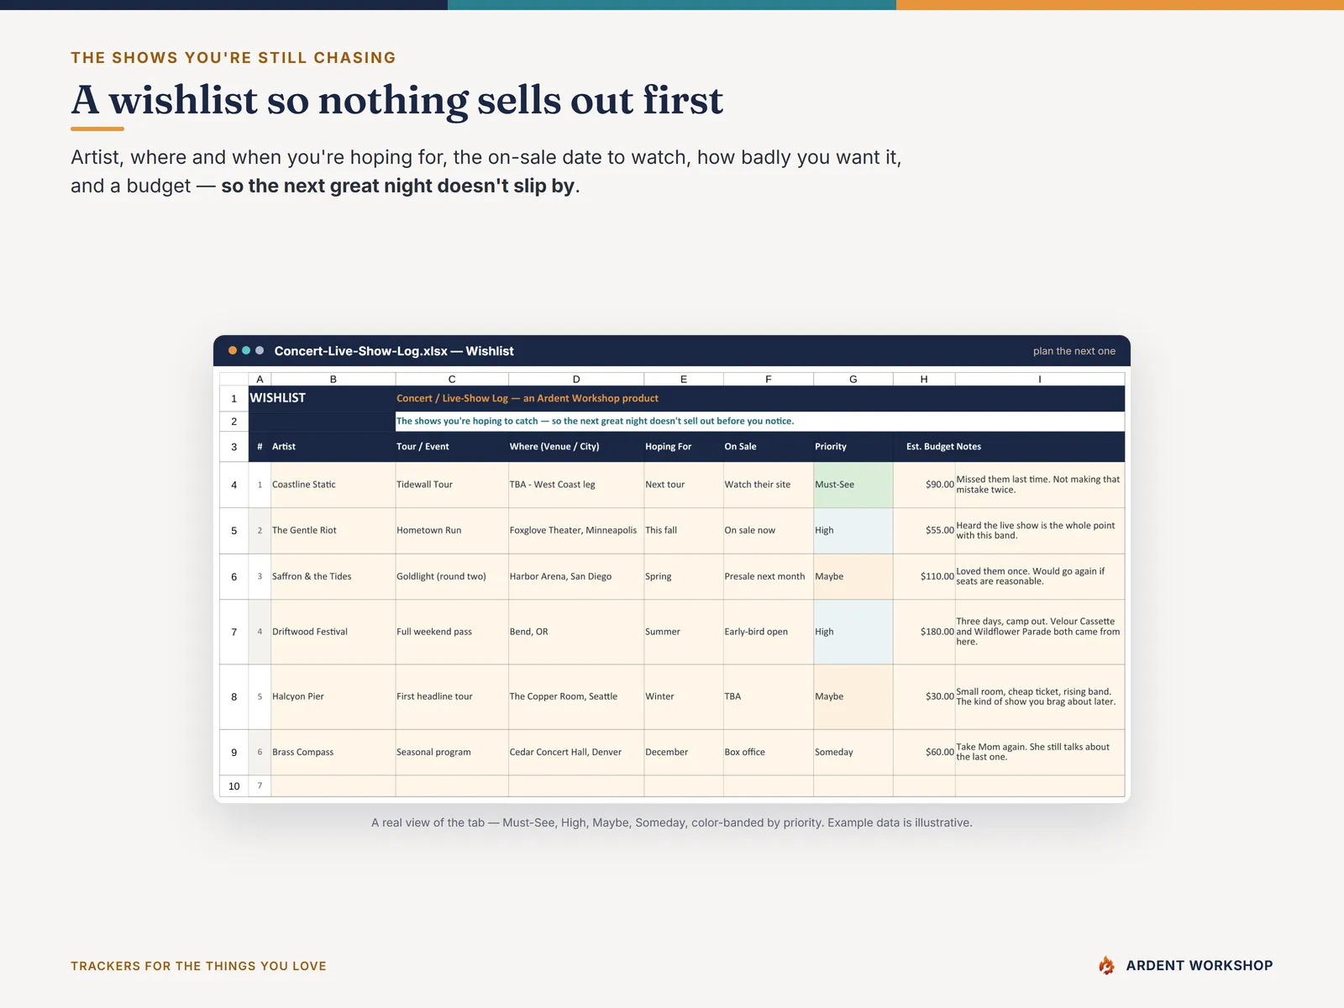
Task: Select the $30.00 budget cell
Action: point(924,696)
